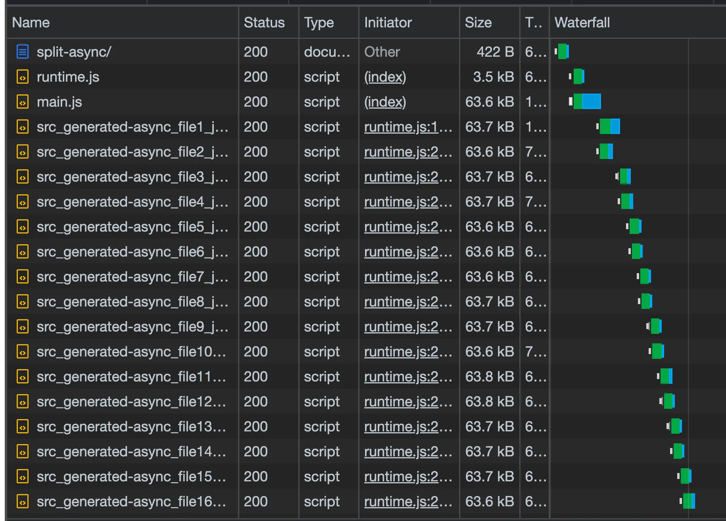726x521 pixels.
Task: Select the src_generated-async_file16 request
Action: pos(131,502)
